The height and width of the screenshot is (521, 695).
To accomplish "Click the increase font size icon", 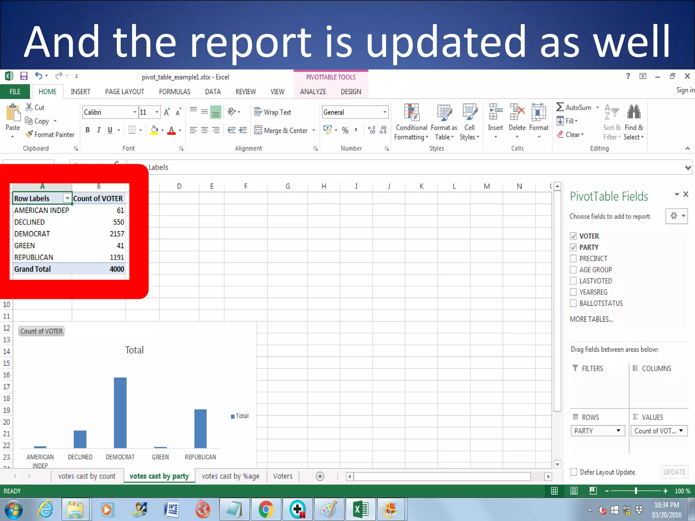I will point(167,112).
